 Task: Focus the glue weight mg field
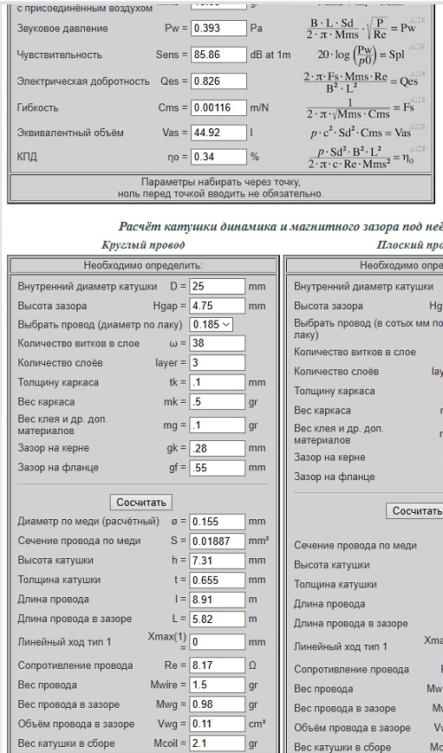tap(218, 425)
